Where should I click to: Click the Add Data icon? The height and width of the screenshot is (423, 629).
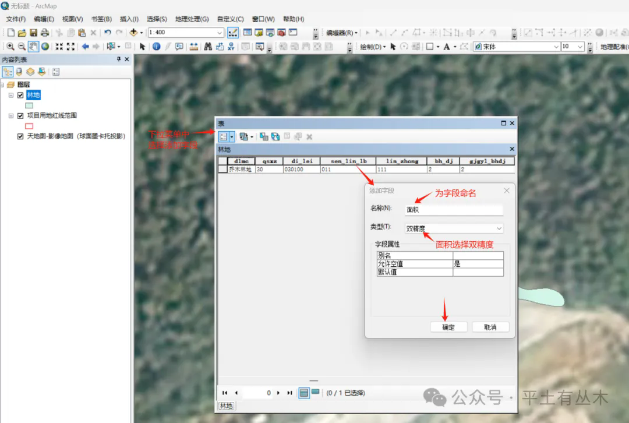(133, 33)
